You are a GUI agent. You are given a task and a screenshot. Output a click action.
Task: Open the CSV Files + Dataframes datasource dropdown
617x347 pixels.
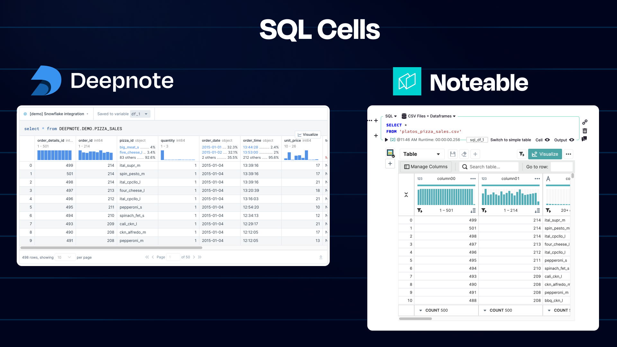coord(429,116)
